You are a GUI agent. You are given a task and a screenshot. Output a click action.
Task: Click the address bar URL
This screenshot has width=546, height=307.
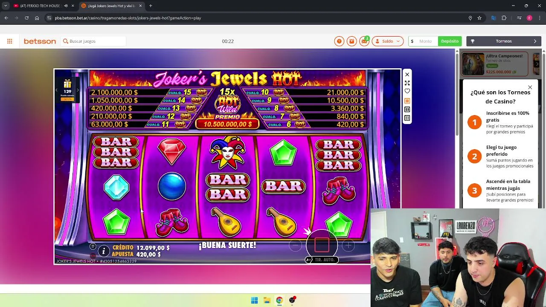[128, 18]
